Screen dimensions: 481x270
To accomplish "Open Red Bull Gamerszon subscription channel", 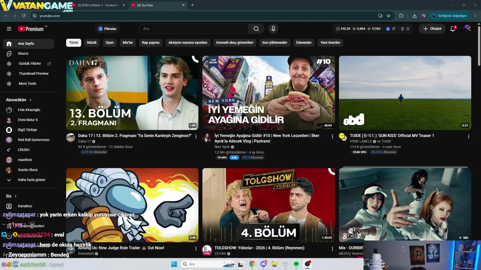I will 29,140.
